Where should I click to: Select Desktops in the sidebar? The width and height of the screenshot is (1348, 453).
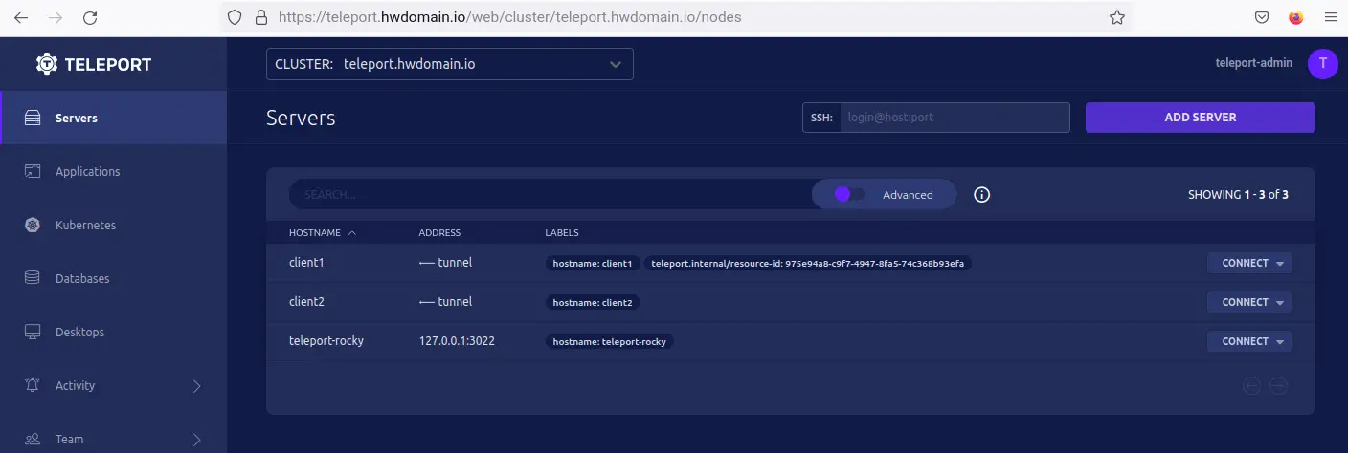point(114,333)
